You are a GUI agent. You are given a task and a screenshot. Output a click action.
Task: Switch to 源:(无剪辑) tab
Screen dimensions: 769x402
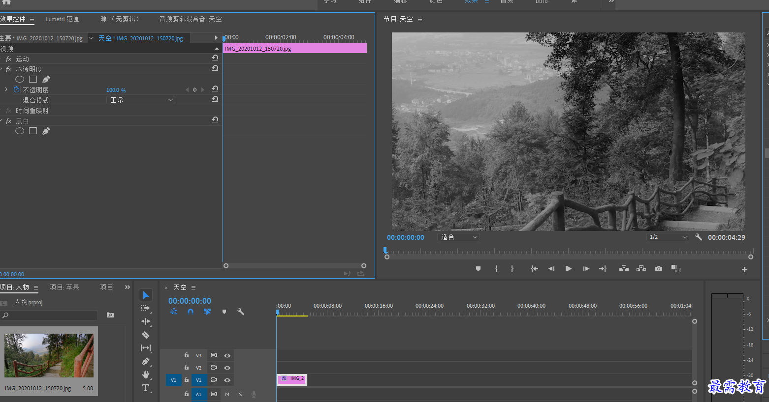point(120,19)
